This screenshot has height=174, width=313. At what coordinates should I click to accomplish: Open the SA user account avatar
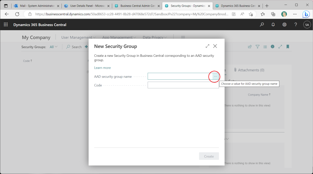[x=307, y=25]
